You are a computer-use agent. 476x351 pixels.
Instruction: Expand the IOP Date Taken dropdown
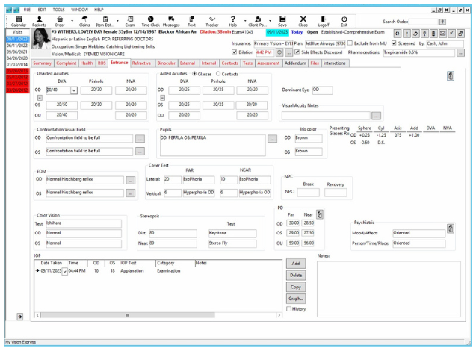[64, 272]
